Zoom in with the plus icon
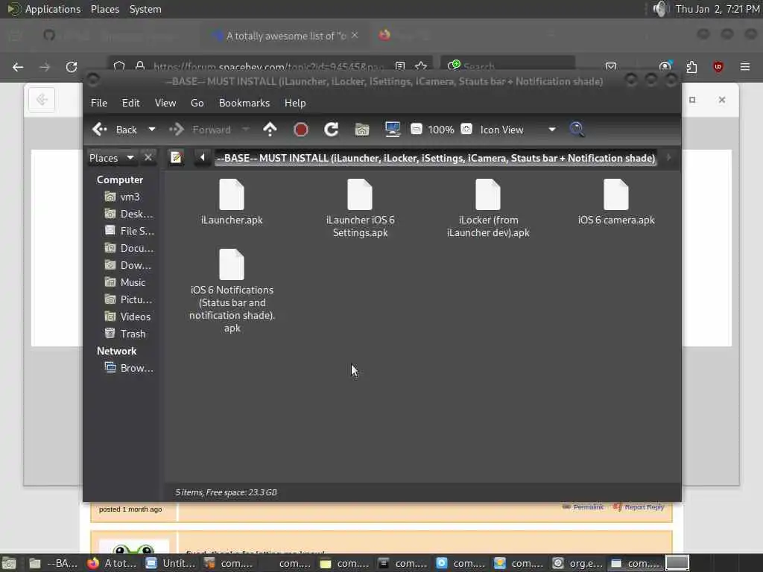This screenshot has height=572, width=763. [x=466, y=129]
